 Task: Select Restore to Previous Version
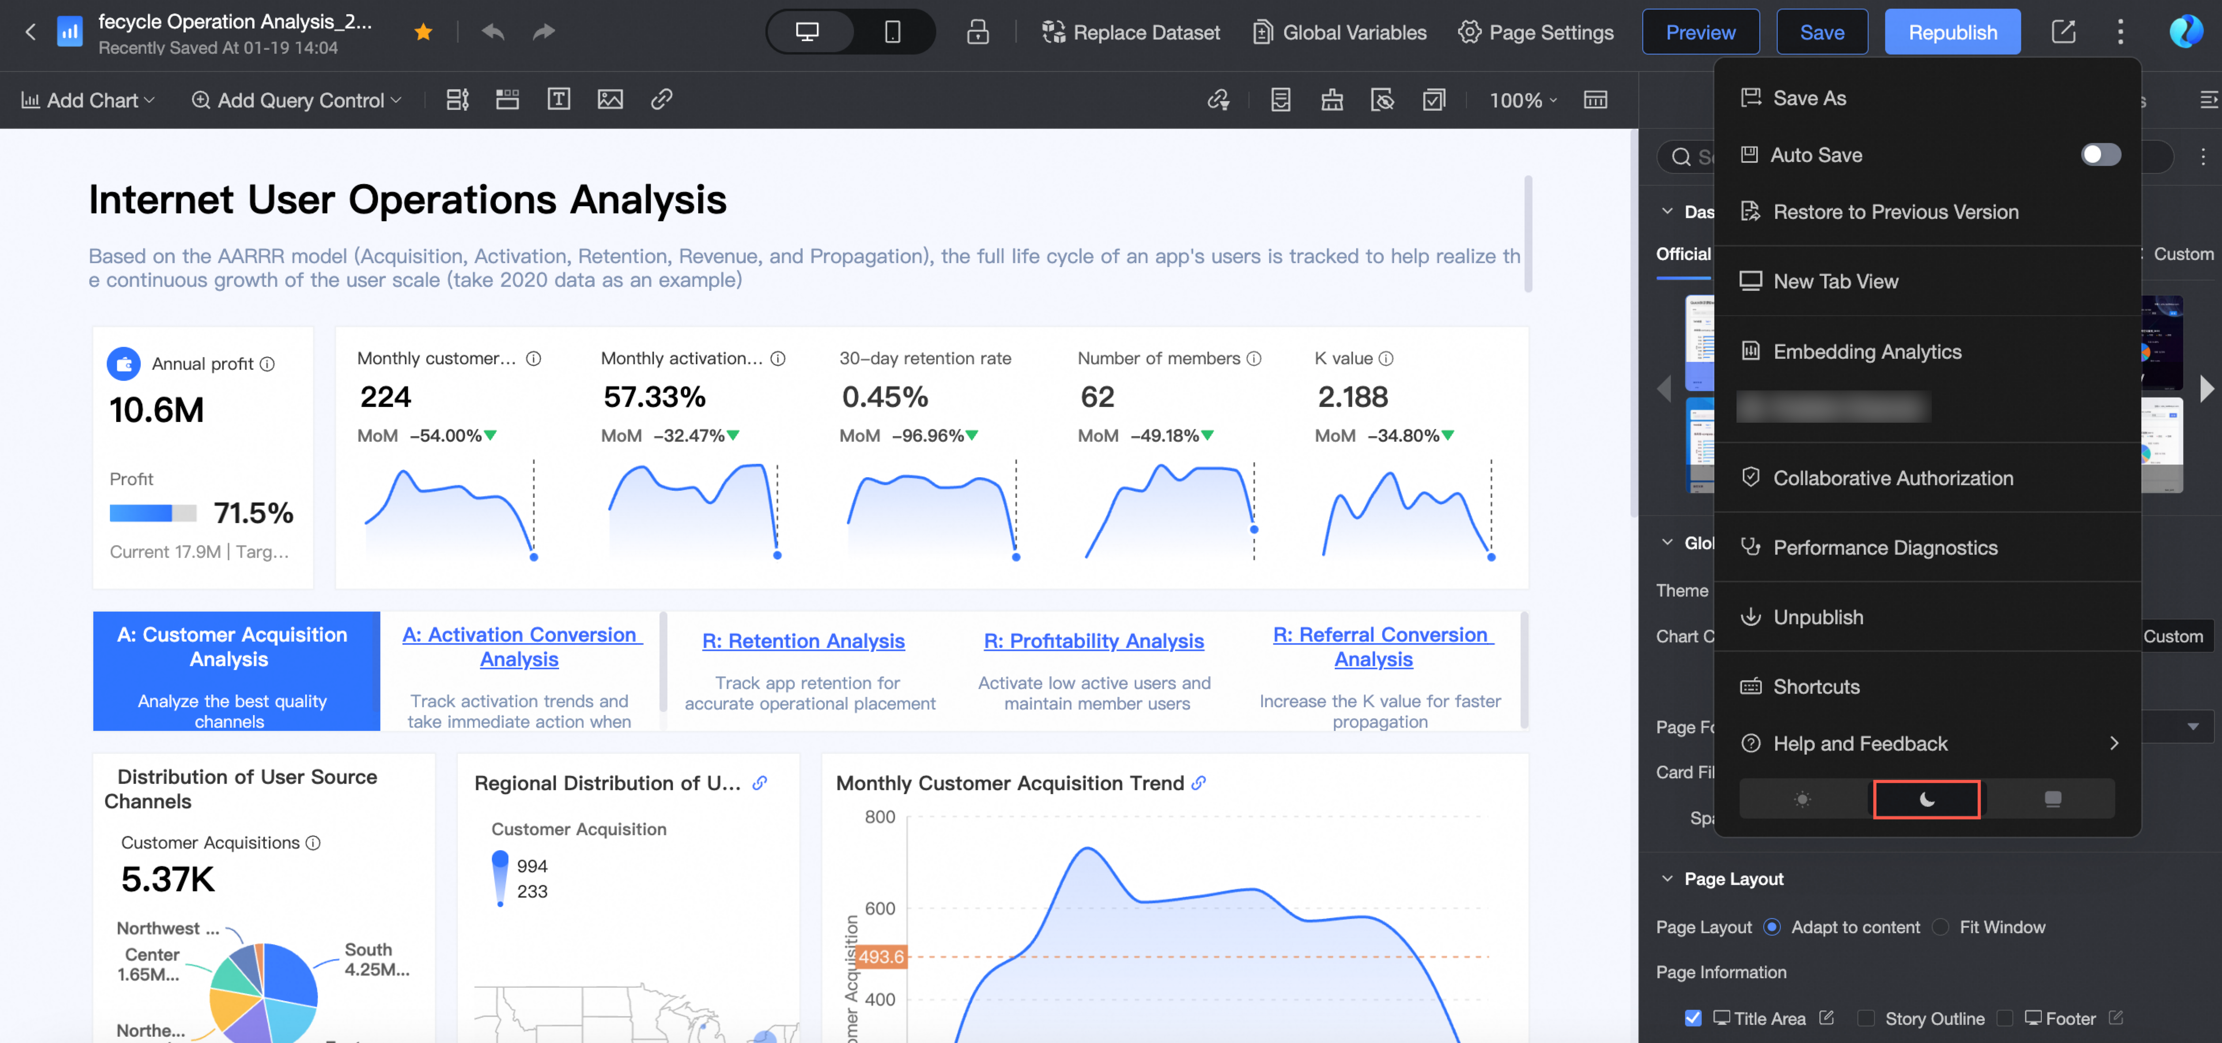tap(1927, 212)
